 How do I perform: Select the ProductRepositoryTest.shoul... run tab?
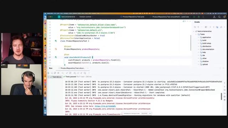coord(73,68)
